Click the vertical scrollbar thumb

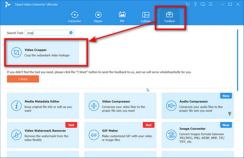237,60
